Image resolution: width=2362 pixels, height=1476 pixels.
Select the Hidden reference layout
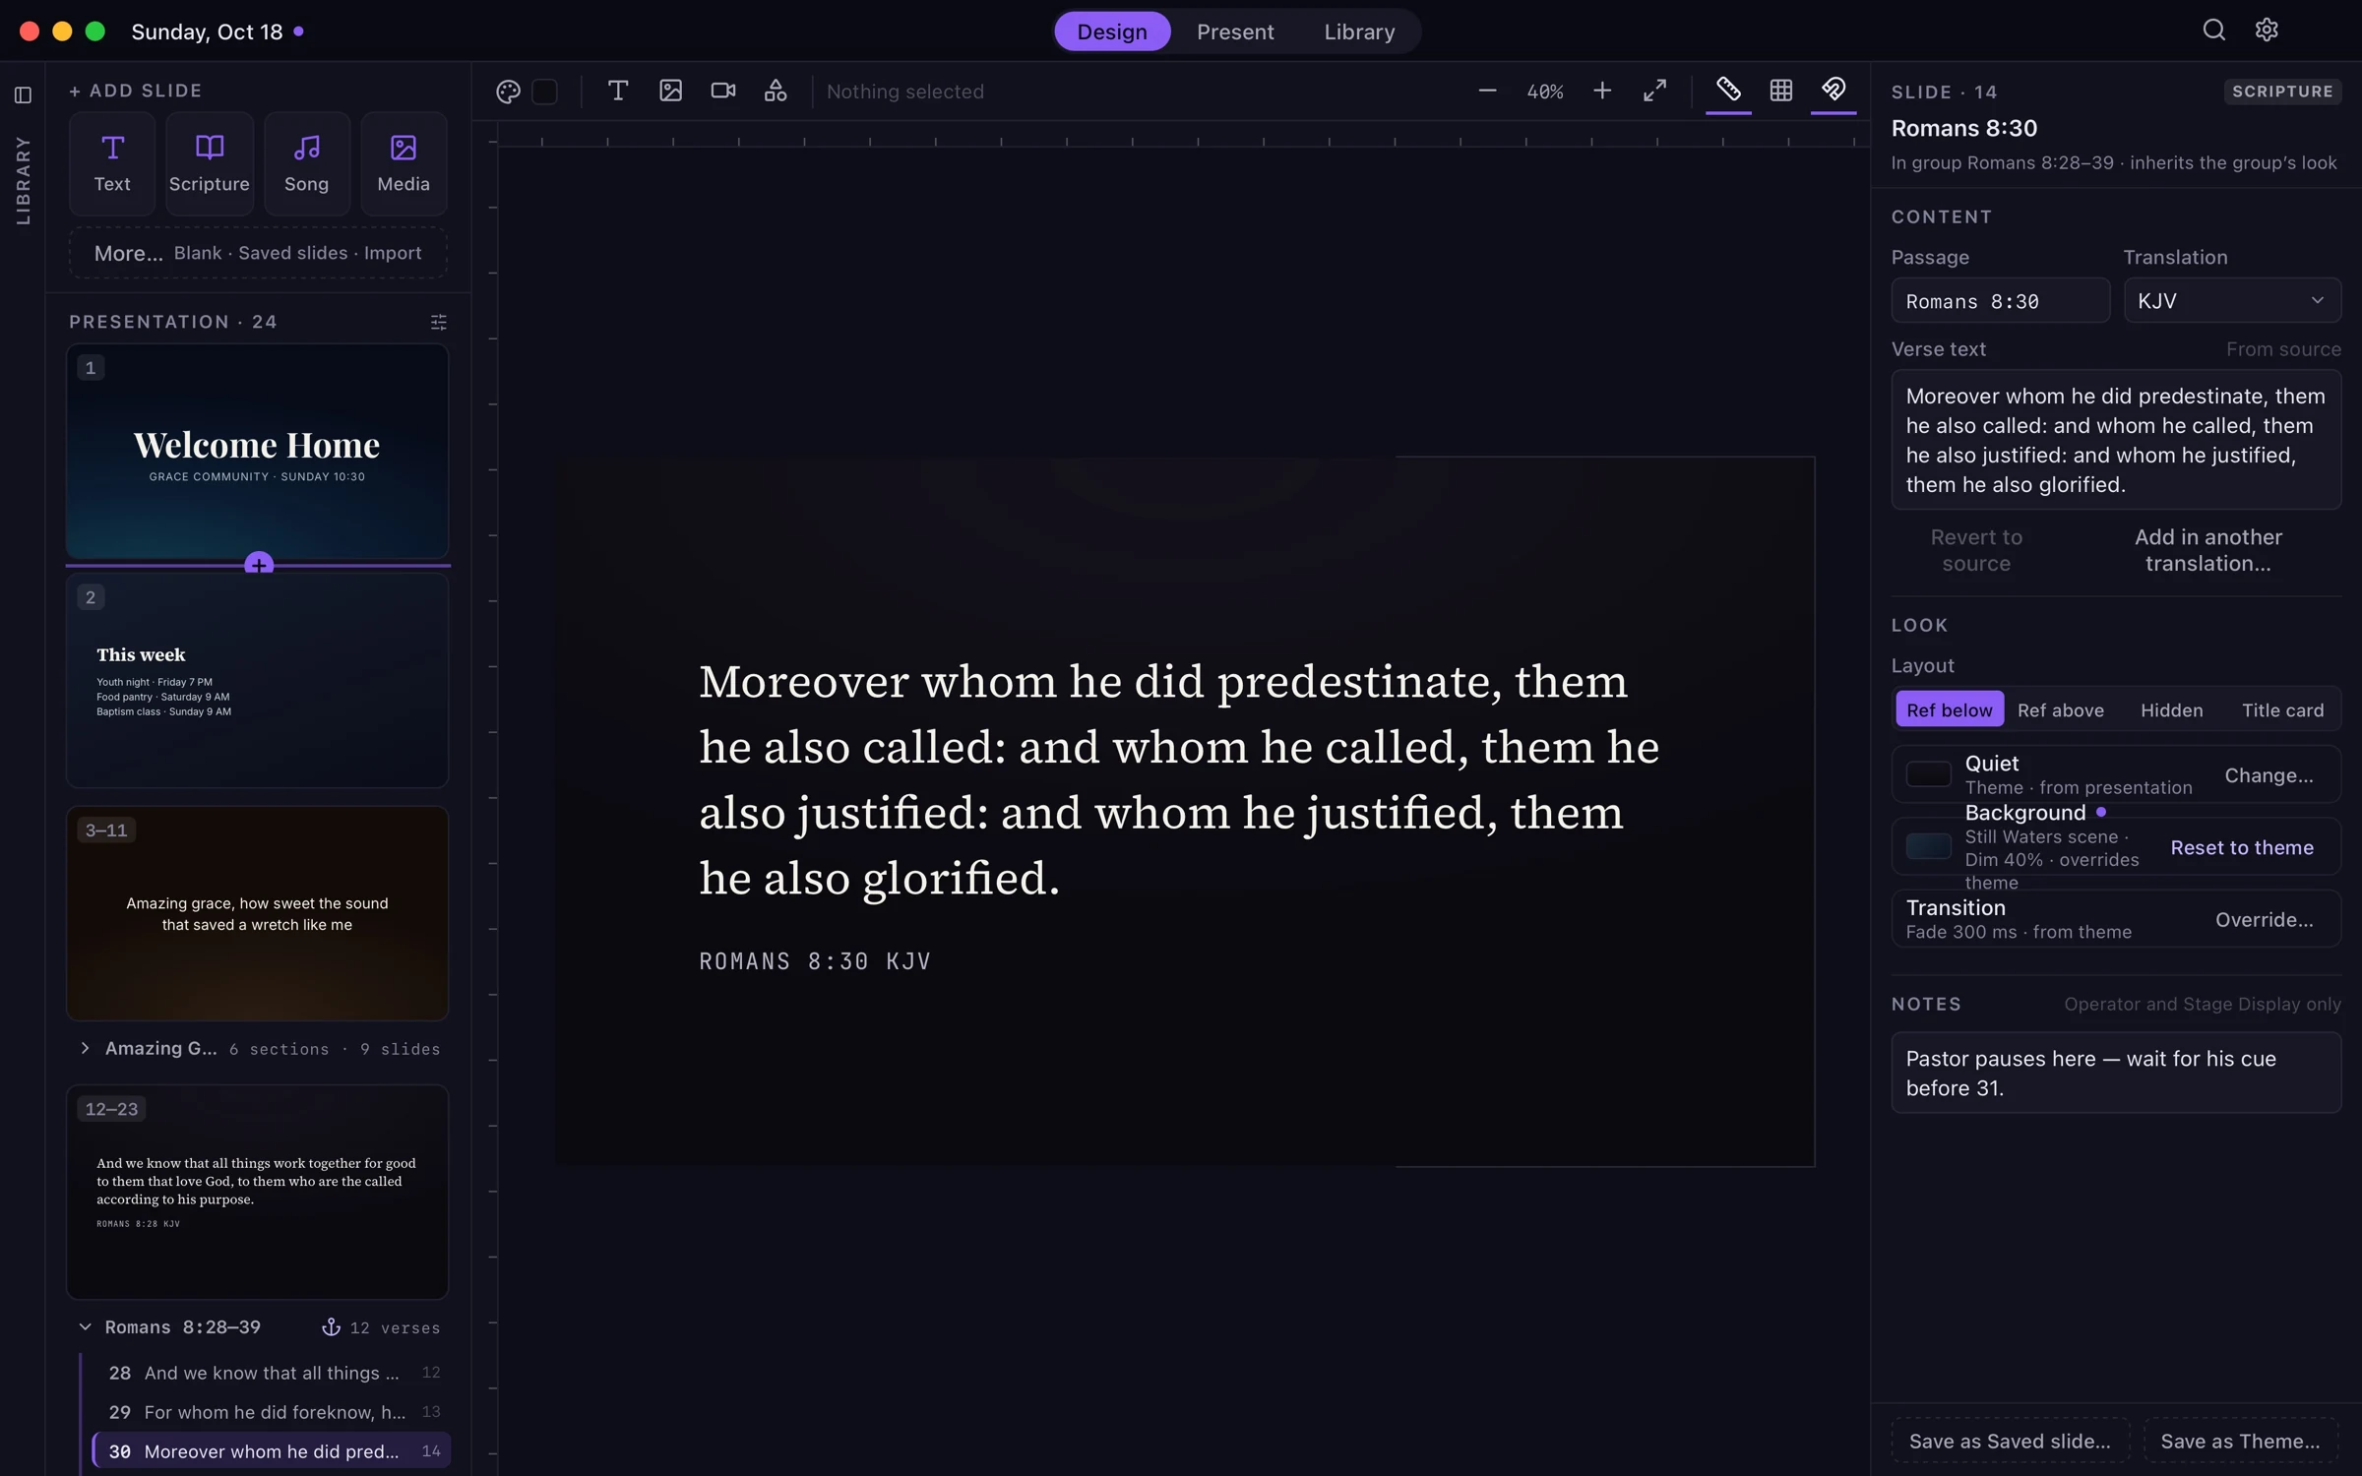2171,710
